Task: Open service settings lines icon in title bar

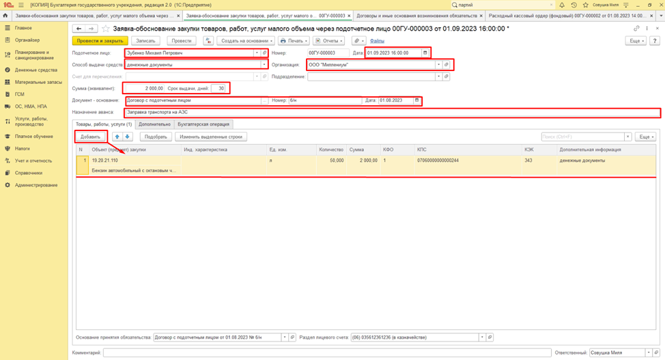Action: pos(626,5)
